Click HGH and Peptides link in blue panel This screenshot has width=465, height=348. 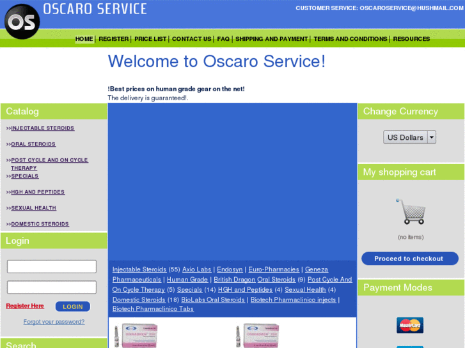(245, 289)
